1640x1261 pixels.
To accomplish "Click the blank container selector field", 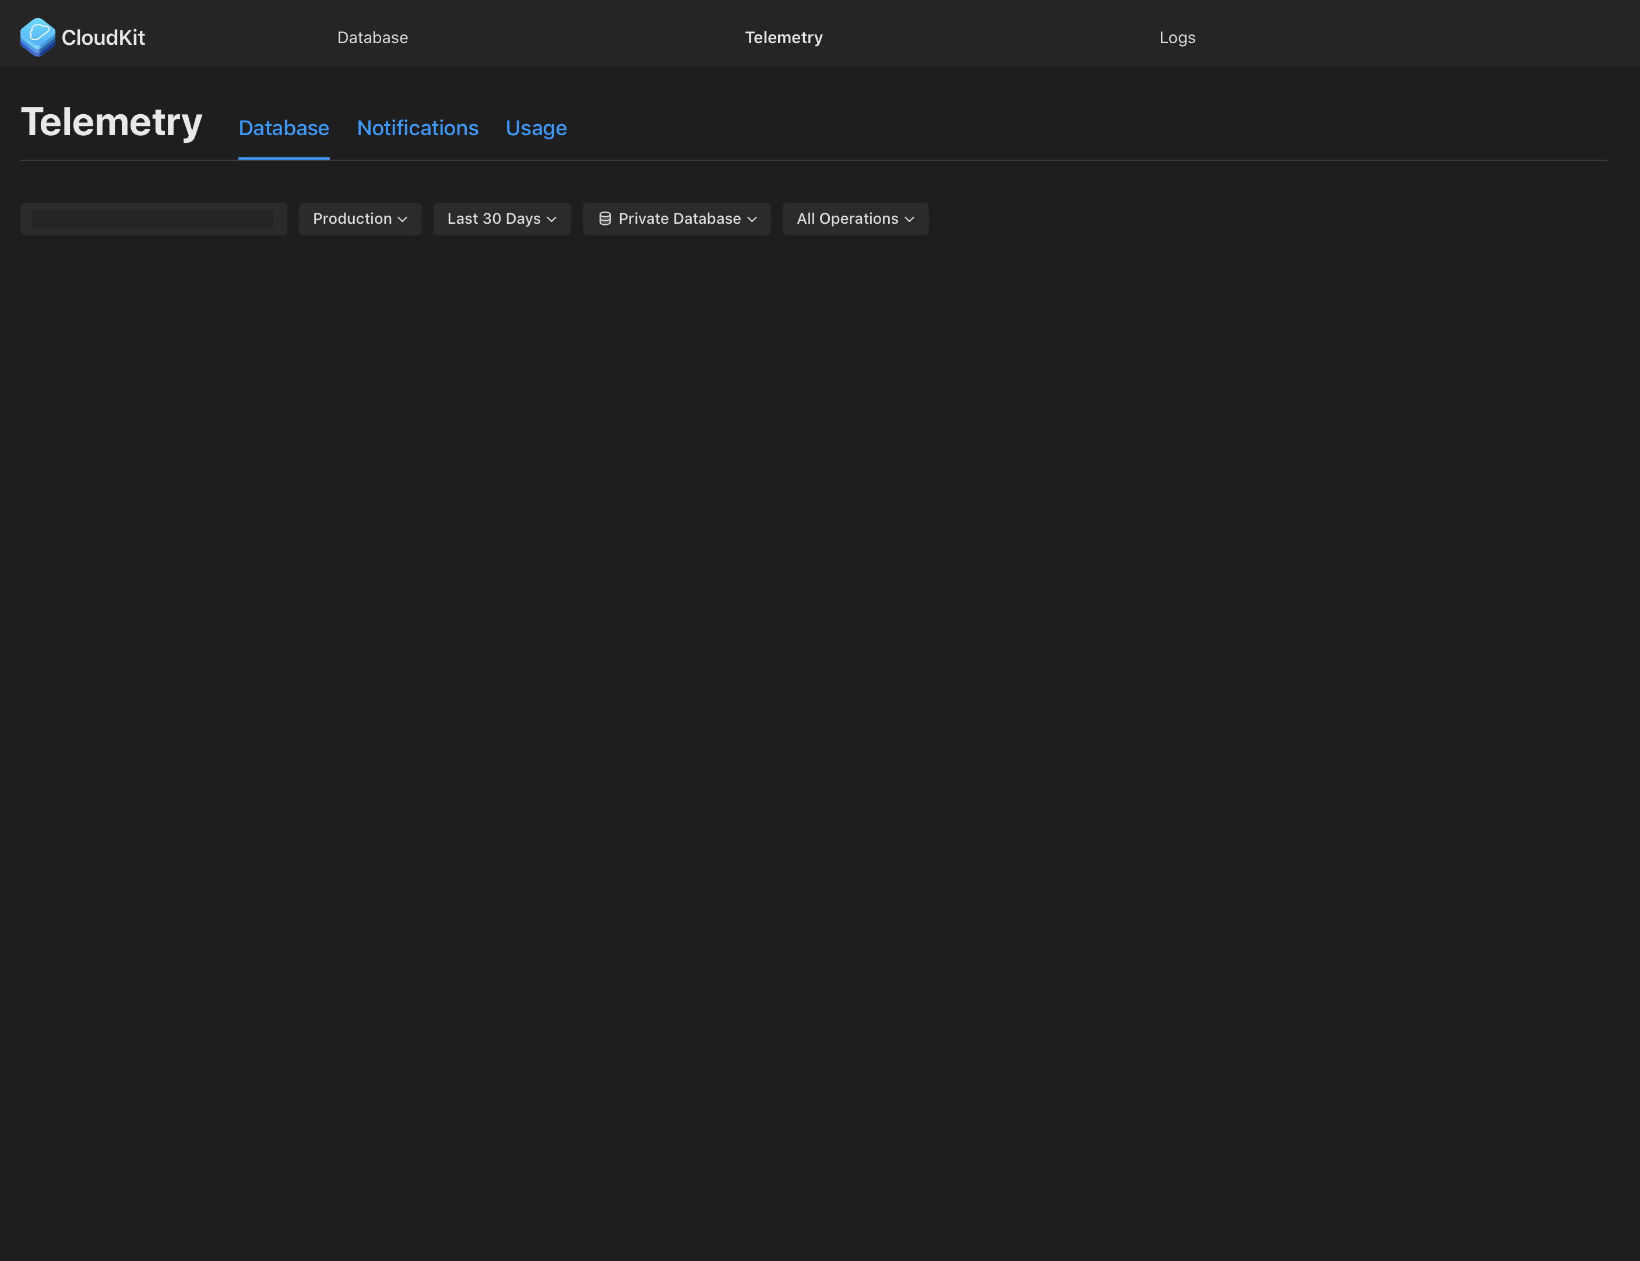I will 153,219.
